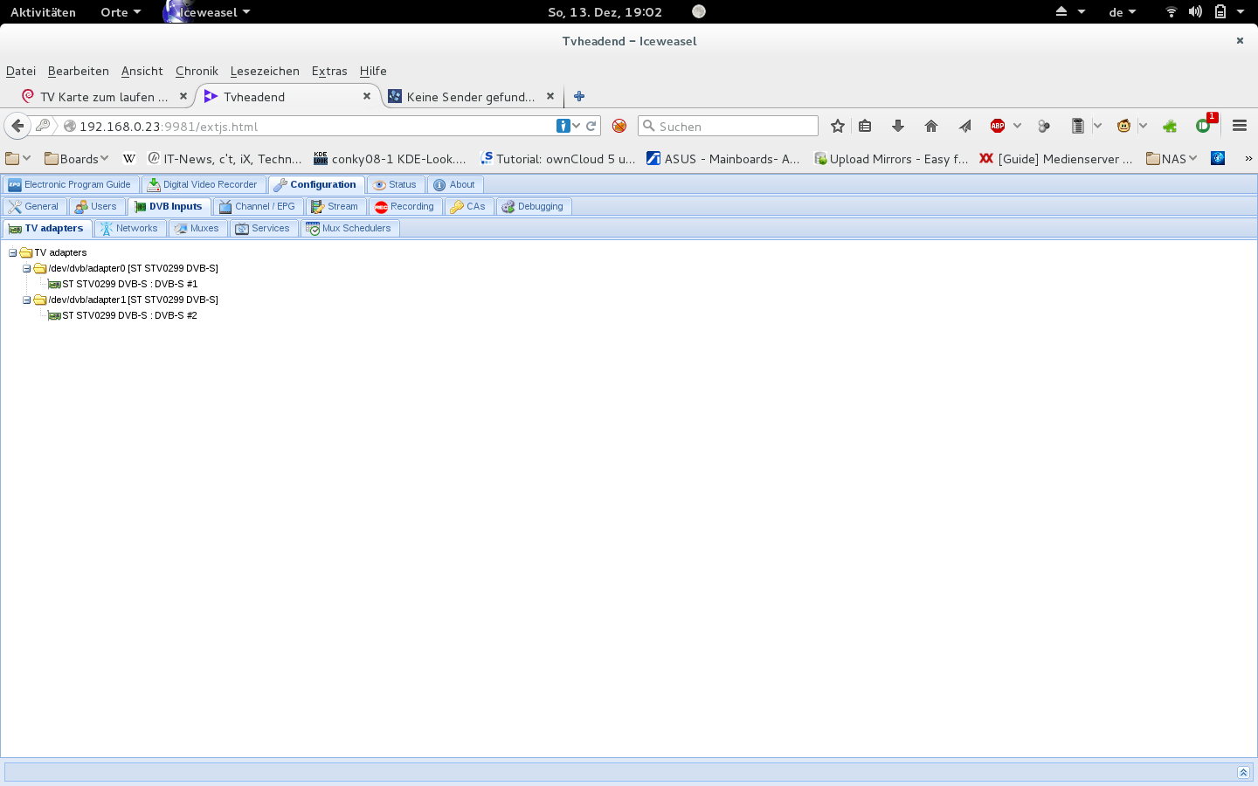The width and height of the screenshot is (1258, 786).
Task: Close the Tvheadend browser tab
Action: tap(367, 96)
